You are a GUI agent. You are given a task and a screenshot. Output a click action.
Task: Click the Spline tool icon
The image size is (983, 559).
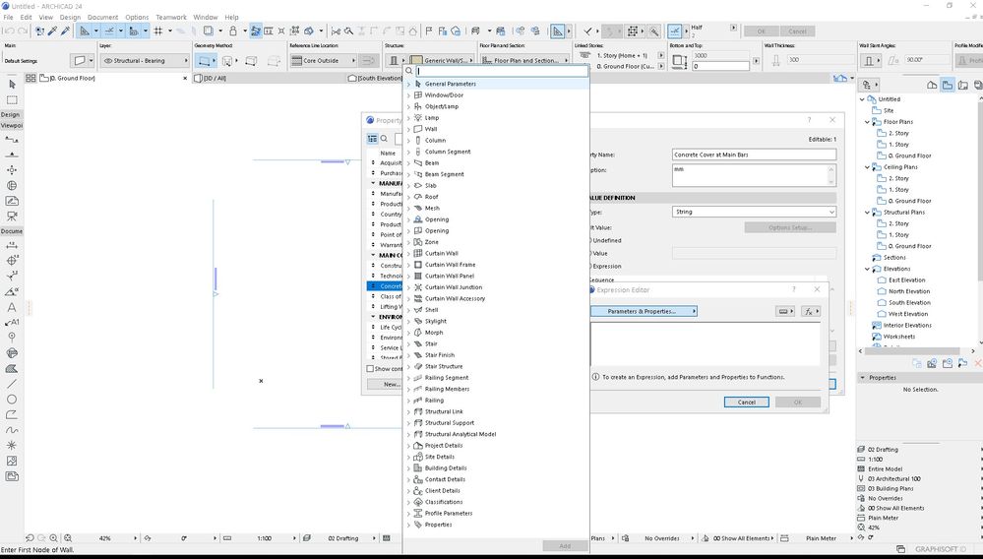point(12,430)
